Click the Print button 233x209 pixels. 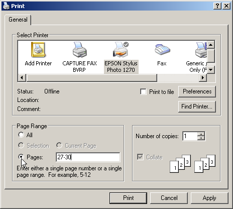(128, 198)
